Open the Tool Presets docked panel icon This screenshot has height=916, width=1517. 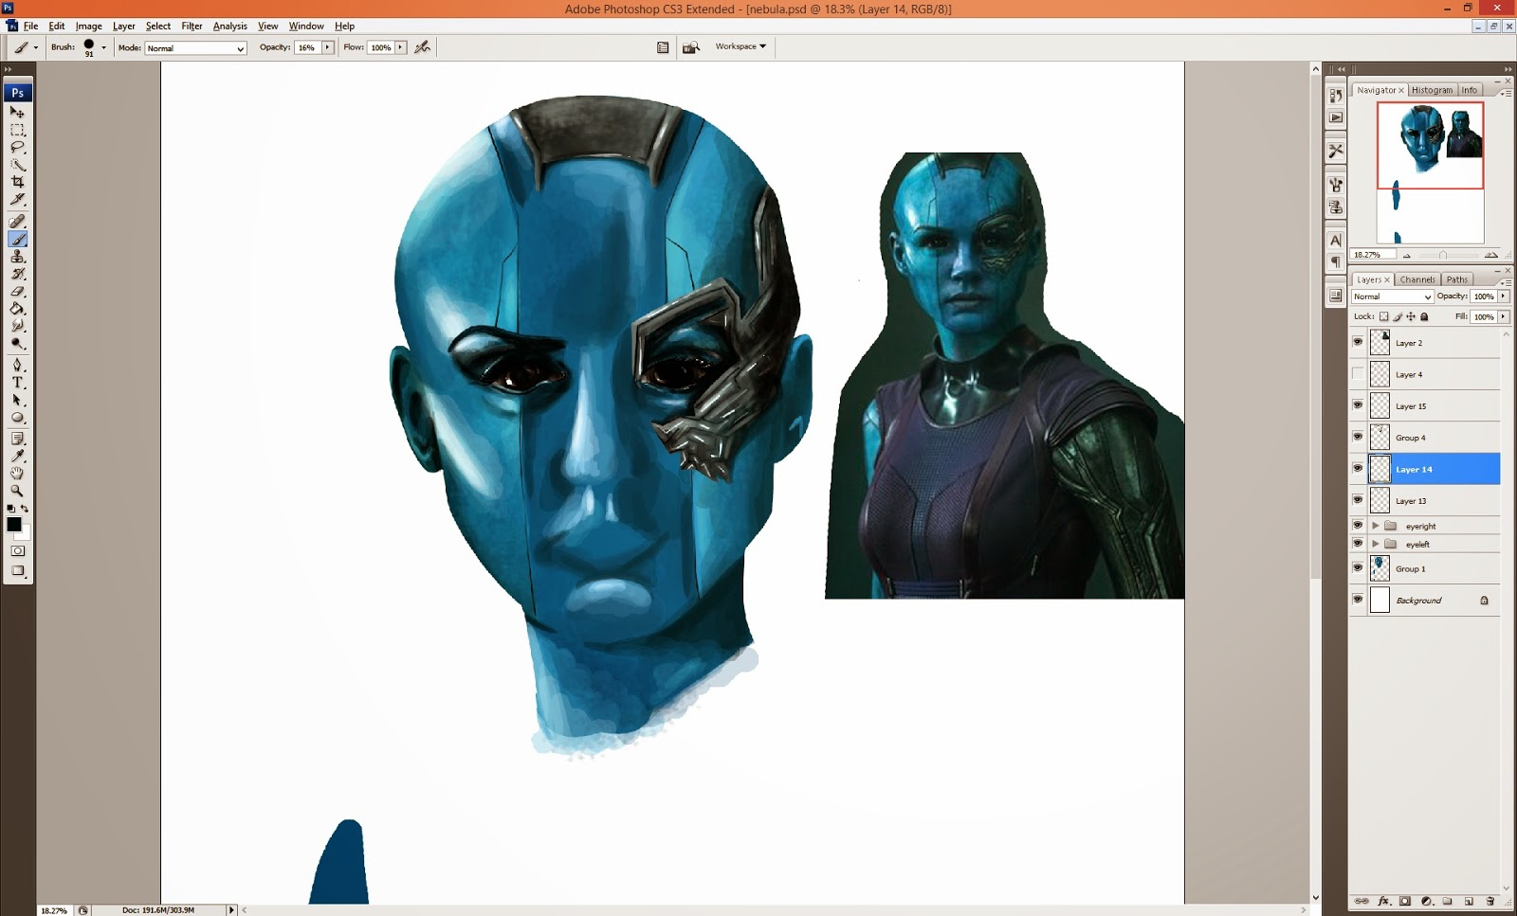[x=1336, y=151]
